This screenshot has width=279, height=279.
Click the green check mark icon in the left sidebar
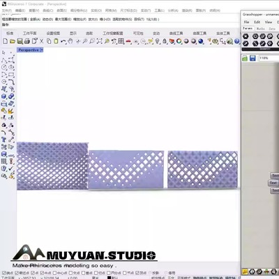(11, 169)
